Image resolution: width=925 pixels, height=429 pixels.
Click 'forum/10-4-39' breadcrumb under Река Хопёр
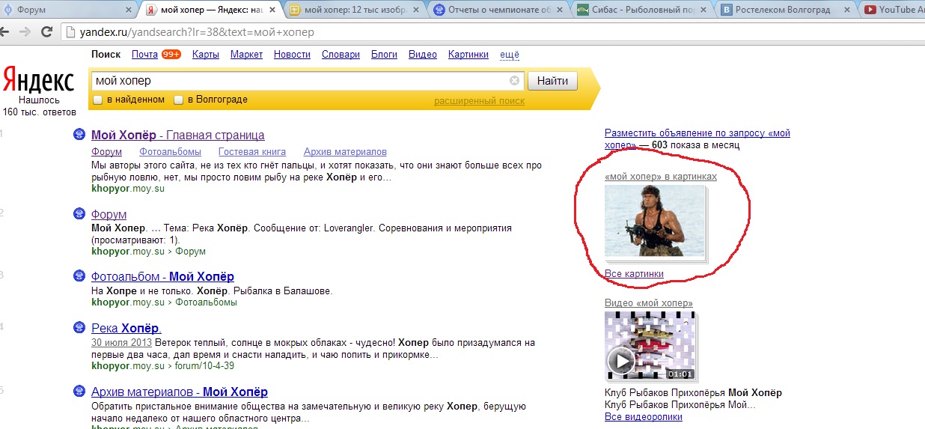pos(205,366)
